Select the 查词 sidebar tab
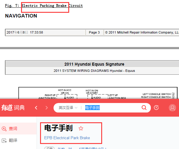The height and width of the screenshot is (149, 179). [x=18, y=129]
